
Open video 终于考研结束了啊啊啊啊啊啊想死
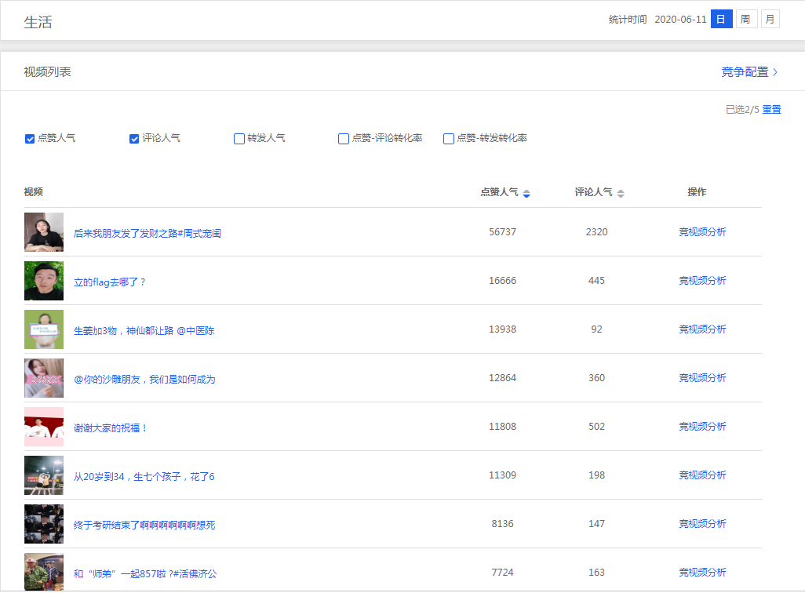click(x=144, y=526)
